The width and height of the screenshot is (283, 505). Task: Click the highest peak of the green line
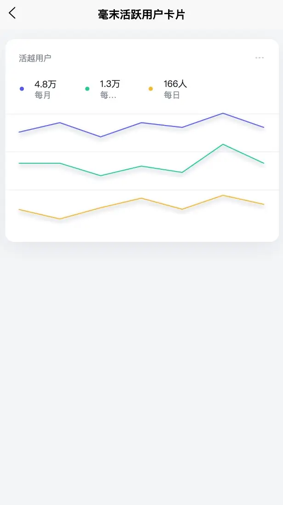[x=223, y=144]
